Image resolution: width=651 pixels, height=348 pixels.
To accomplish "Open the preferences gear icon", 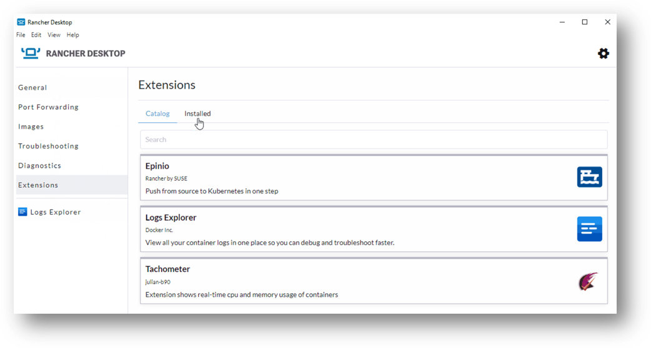I will [604, 54].
